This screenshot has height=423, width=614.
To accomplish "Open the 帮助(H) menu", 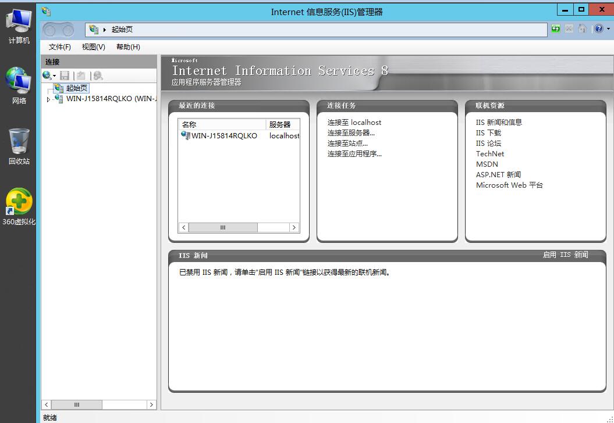I will coord(128,47).
